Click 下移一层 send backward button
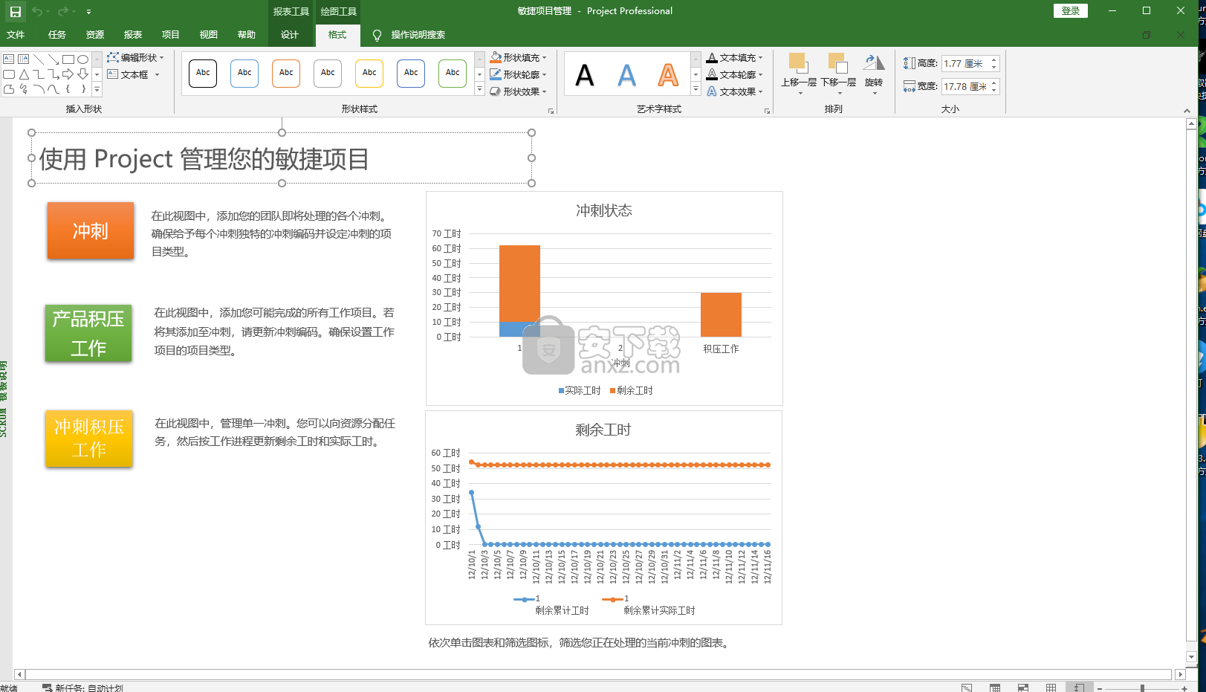 [838, 74]
